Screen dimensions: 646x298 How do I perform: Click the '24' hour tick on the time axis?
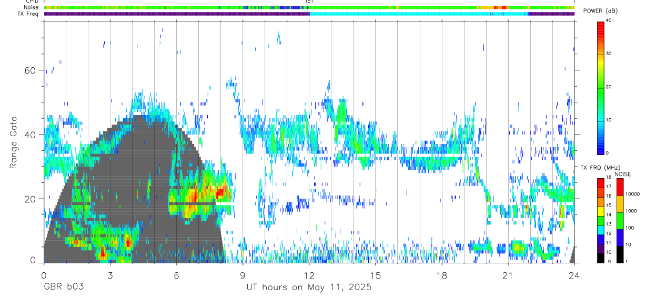(x=574, y=275)
